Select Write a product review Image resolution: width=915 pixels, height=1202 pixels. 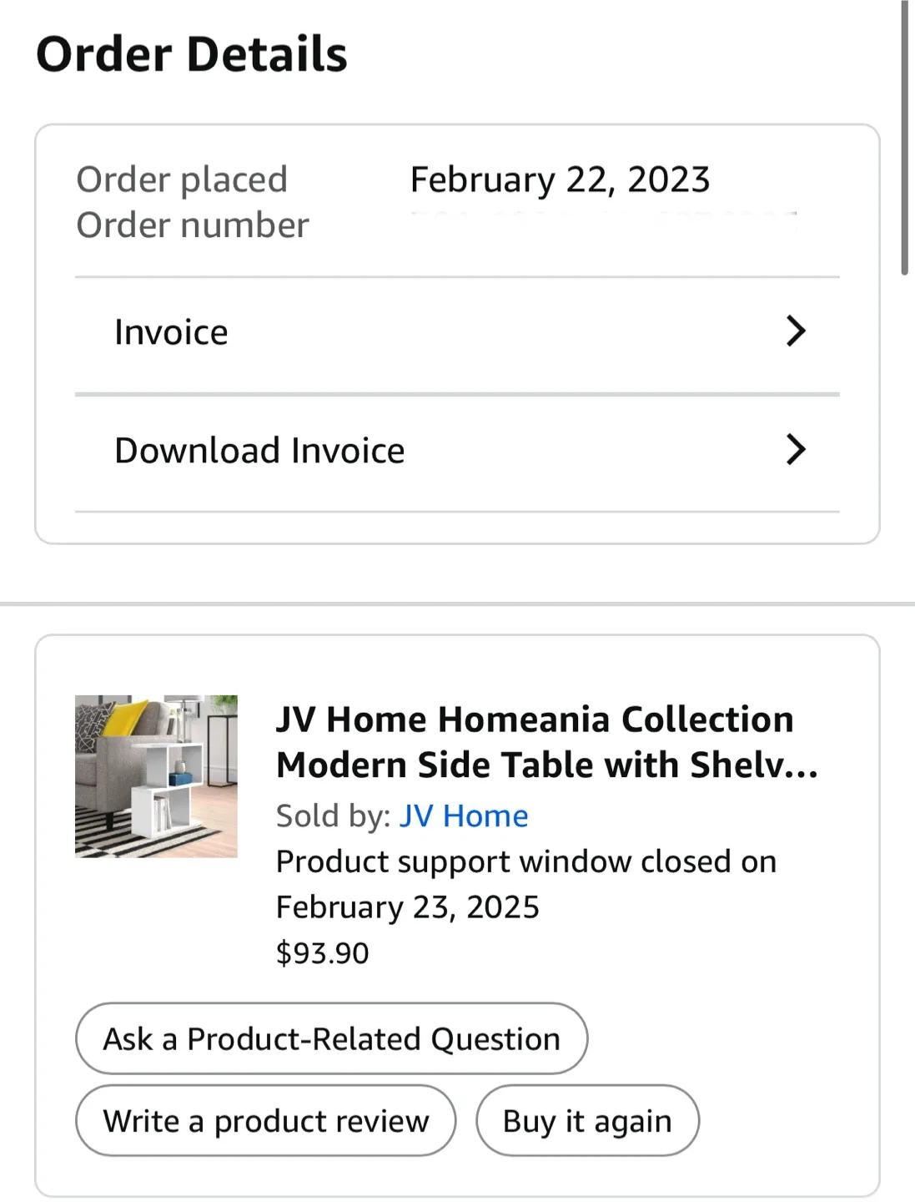click(x=265, y=1121)
